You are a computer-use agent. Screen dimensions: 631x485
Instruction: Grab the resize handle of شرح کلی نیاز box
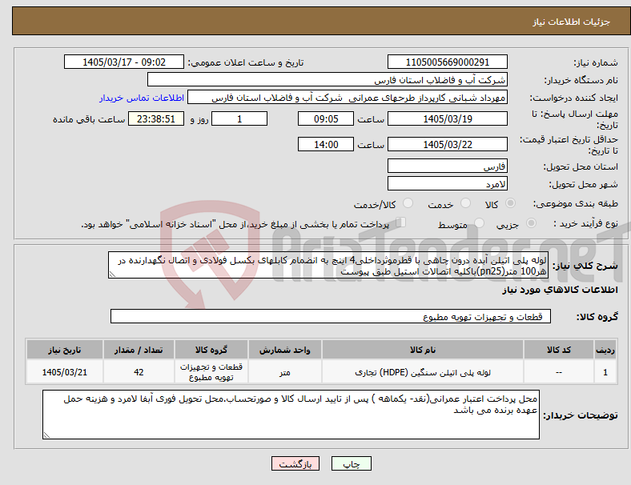click(112, 275)
